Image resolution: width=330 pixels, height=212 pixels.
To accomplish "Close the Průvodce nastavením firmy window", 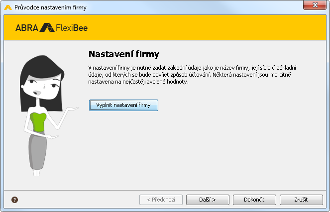I will [315, 5].
